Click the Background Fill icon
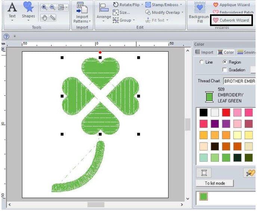 tap(200, 11)
